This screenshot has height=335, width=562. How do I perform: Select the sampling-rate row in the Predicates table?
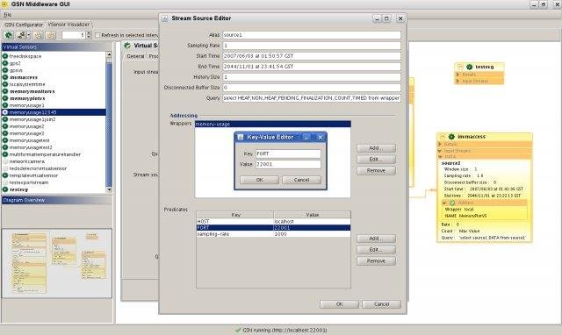click(x=273, y=234)
